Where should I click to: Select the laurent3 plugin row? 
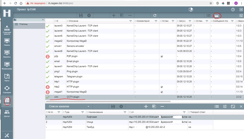144,26
